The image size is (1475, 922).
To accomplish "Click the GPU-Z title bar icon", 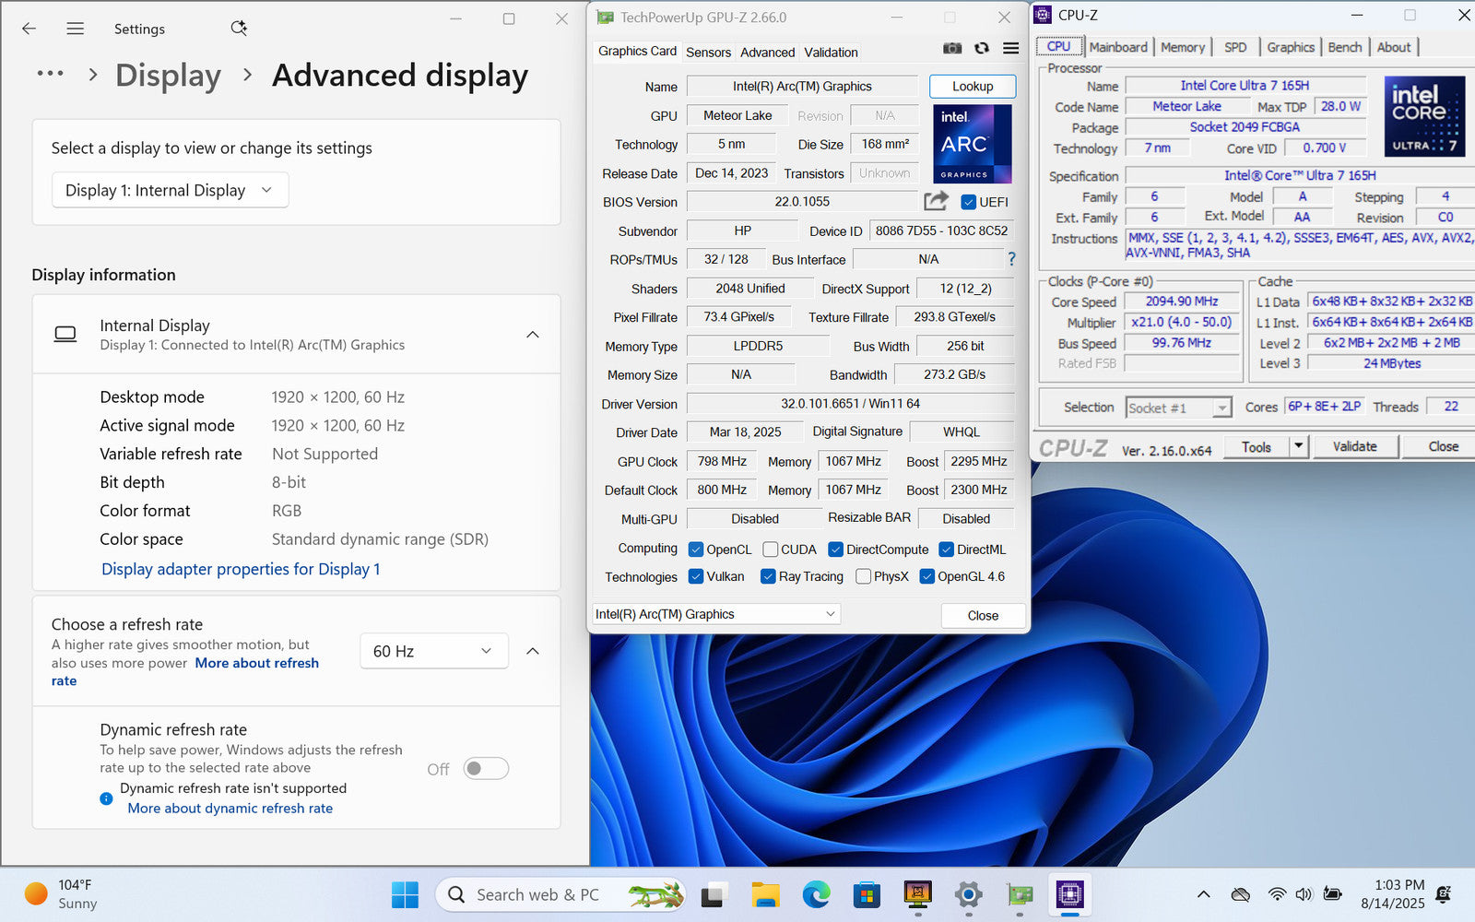I will point(605,18).
